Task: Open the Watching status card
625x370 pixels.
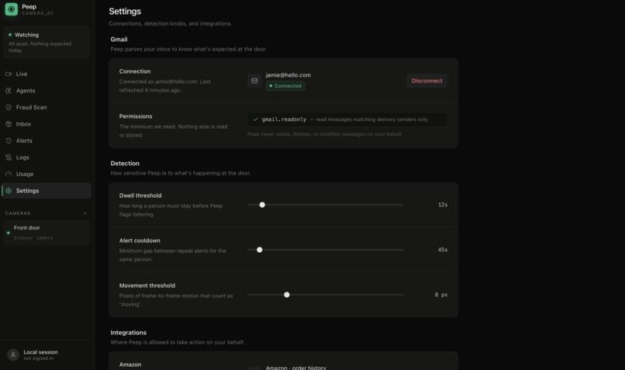Action: coord(47,42)
